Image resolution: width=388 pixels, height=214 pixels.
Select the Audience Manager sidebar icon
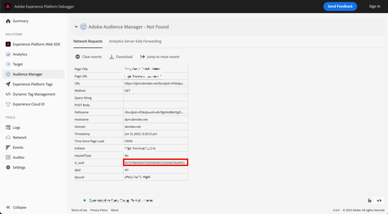click(x=8, y=74)
